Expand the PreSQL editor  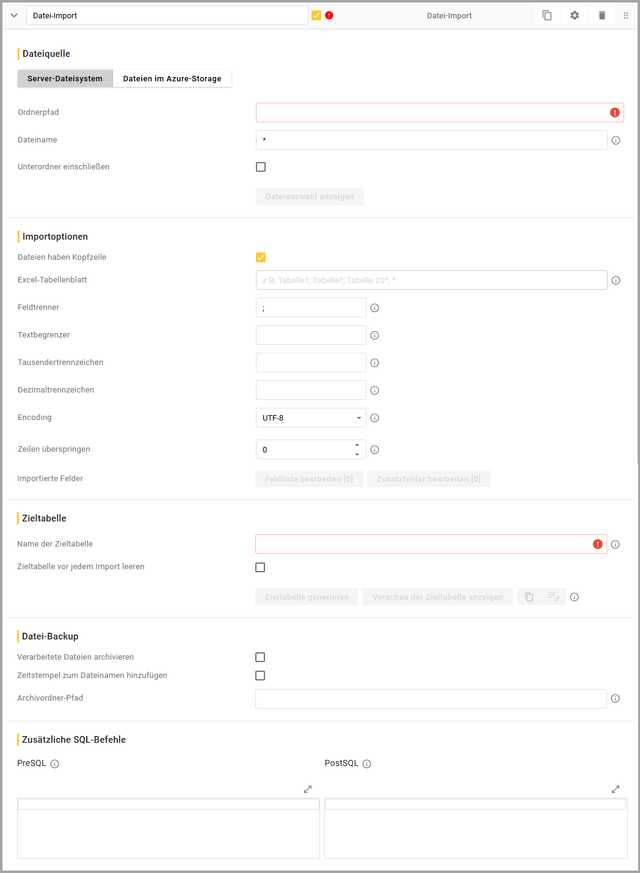tap(308, 789)
